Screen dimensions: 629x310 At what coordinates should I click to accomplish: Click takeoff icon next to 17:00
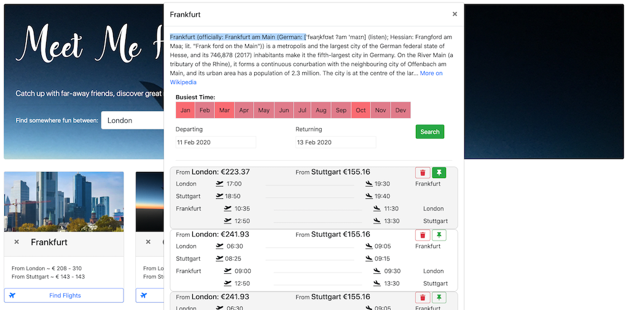(x=219, y=184)
